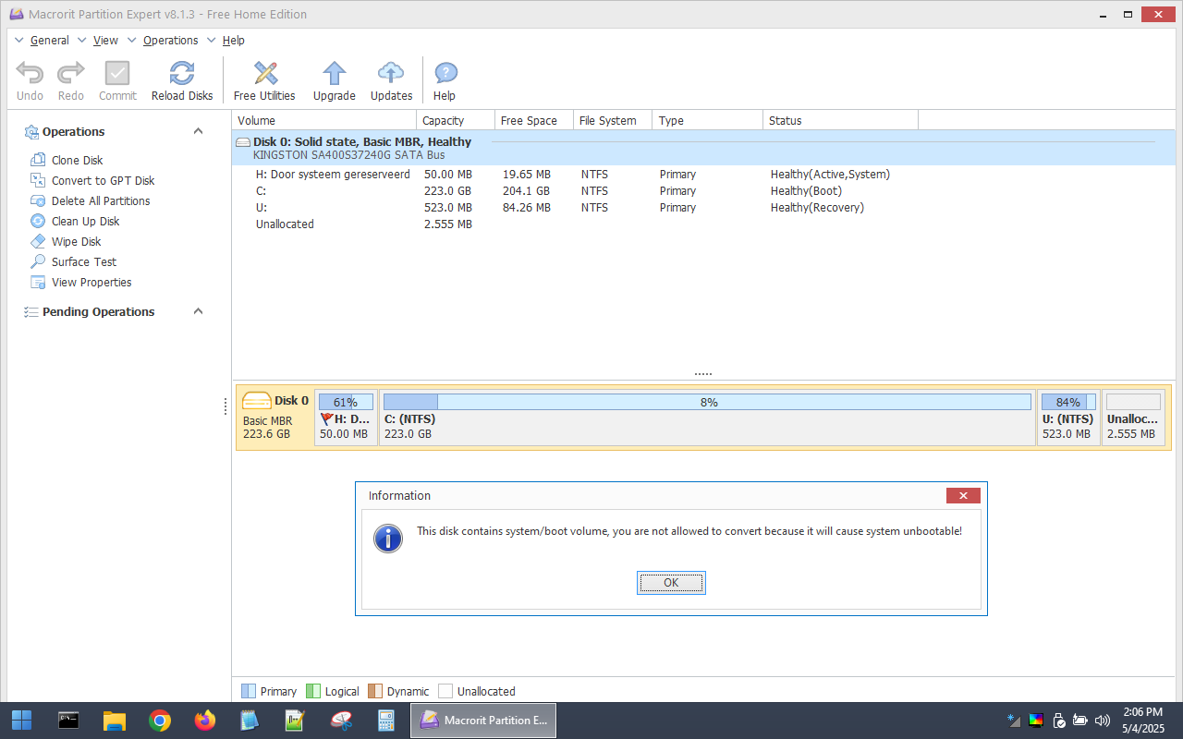Open Snipping Tool from the taskbar
Image resolution: width=1183 pixels, height=739 pixels.
point(342,721)
